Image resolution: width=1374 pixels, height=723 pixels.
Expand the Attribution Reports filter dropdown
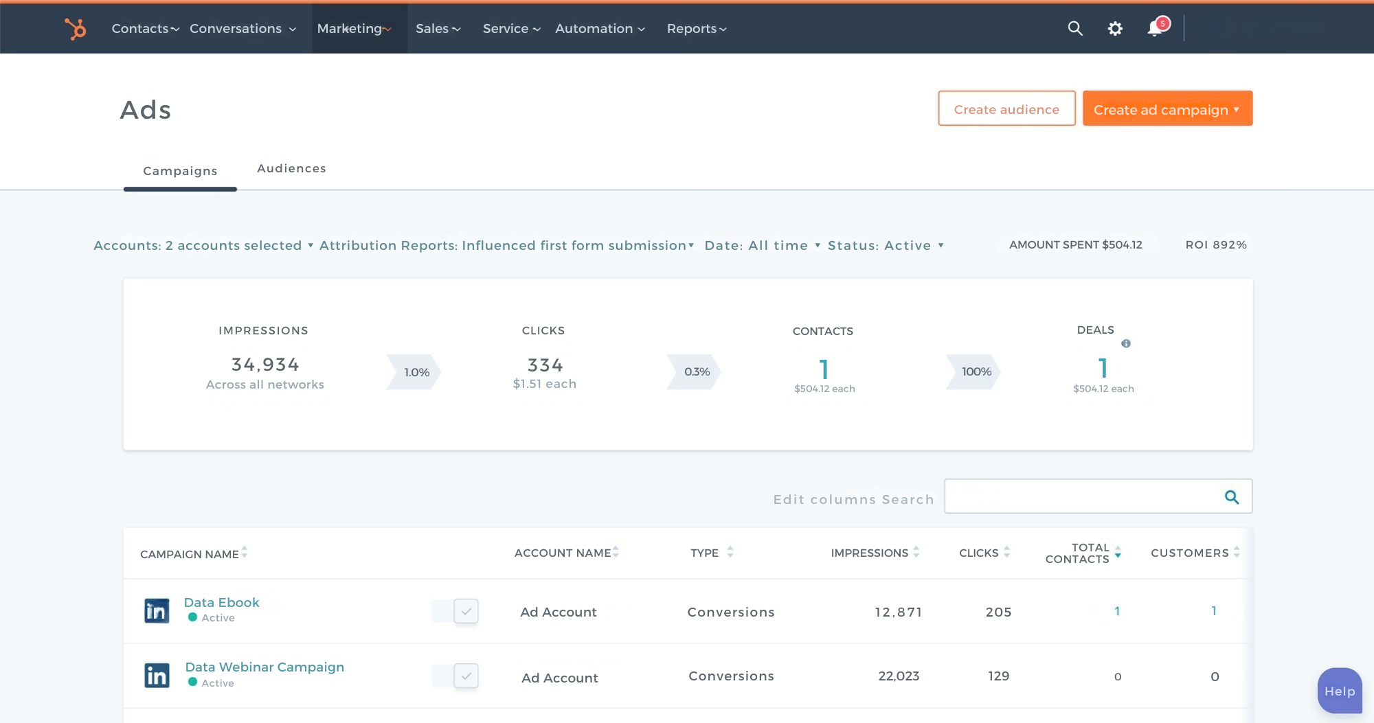[x=507, y=246]
